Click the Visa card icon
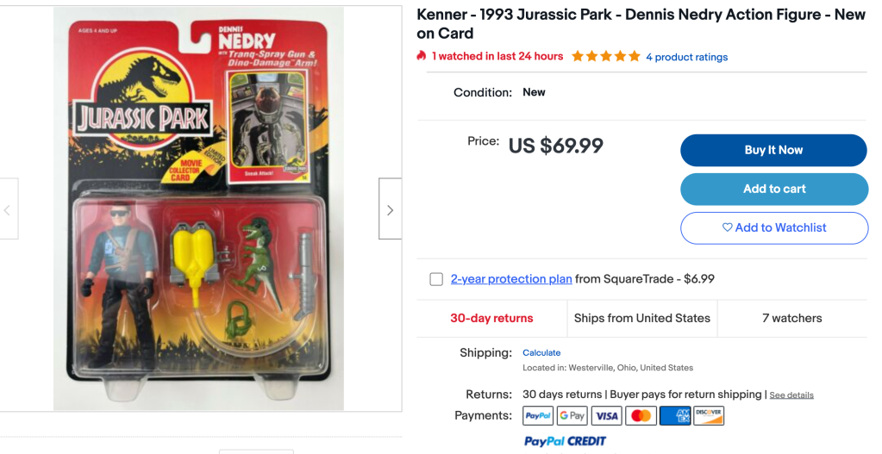 click(606, 416)
